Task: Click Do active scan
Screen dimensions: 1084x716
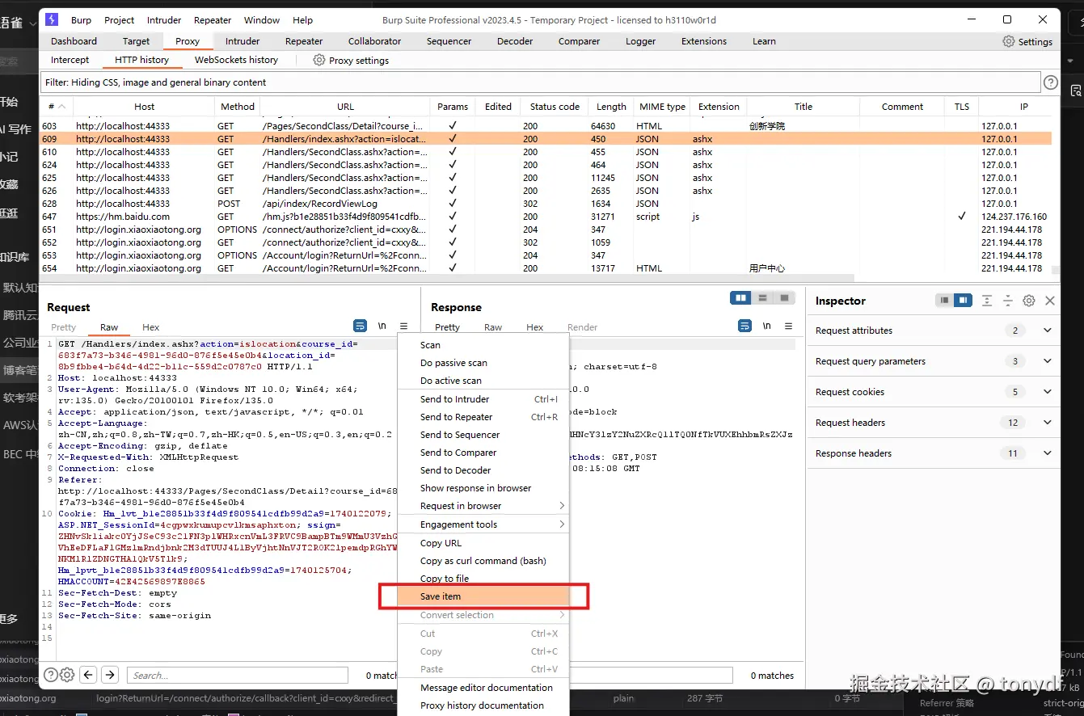Action: tap(483, 381)
